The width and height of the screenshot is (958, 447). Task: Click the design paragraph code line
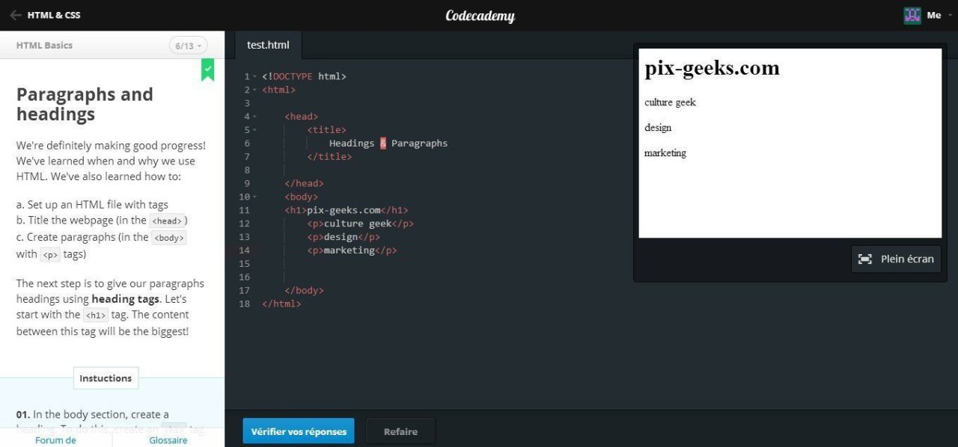click(344, 237)
